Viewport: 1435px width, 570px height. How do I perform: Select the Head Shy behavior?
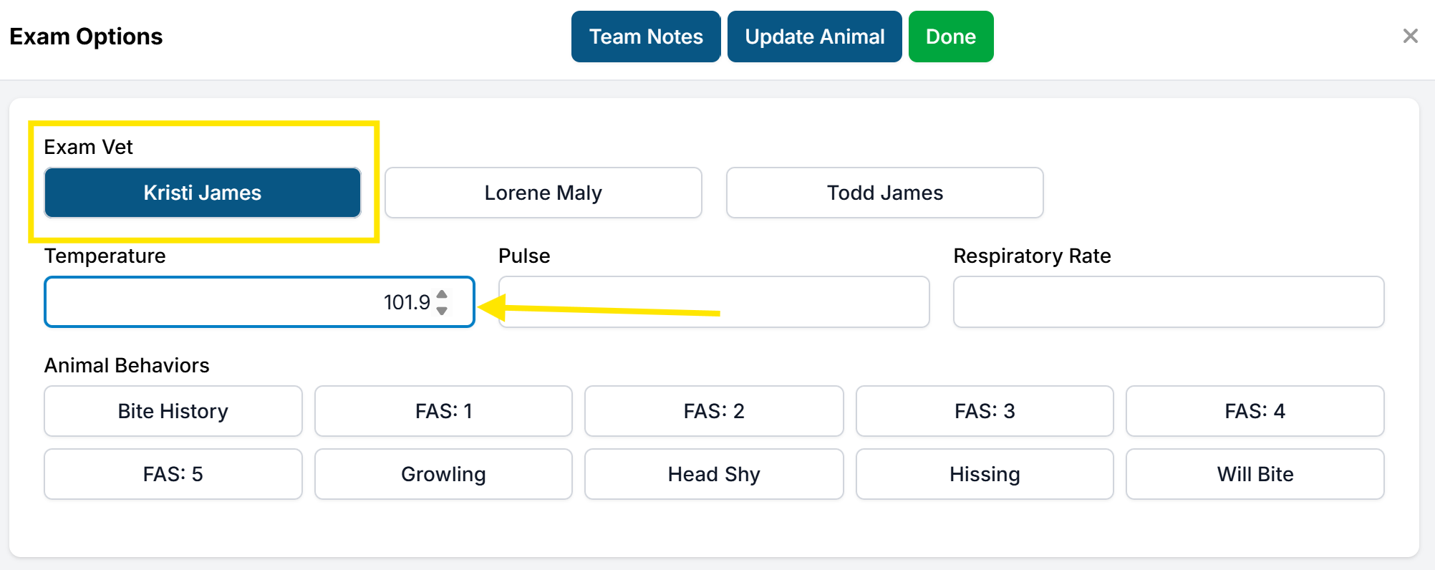[714, 474]
